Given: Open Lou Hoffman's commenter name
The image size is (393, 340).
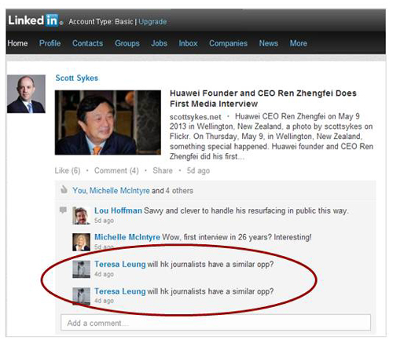Looking at the screenshot, I should (118, 210).
